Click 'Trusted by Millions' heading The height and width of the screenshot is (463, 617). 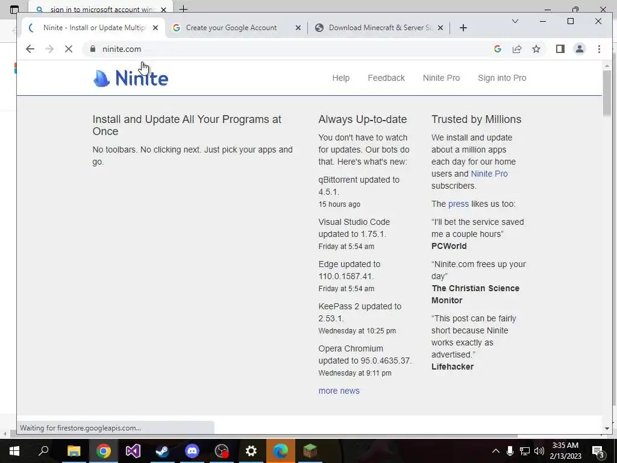(476, 119)
